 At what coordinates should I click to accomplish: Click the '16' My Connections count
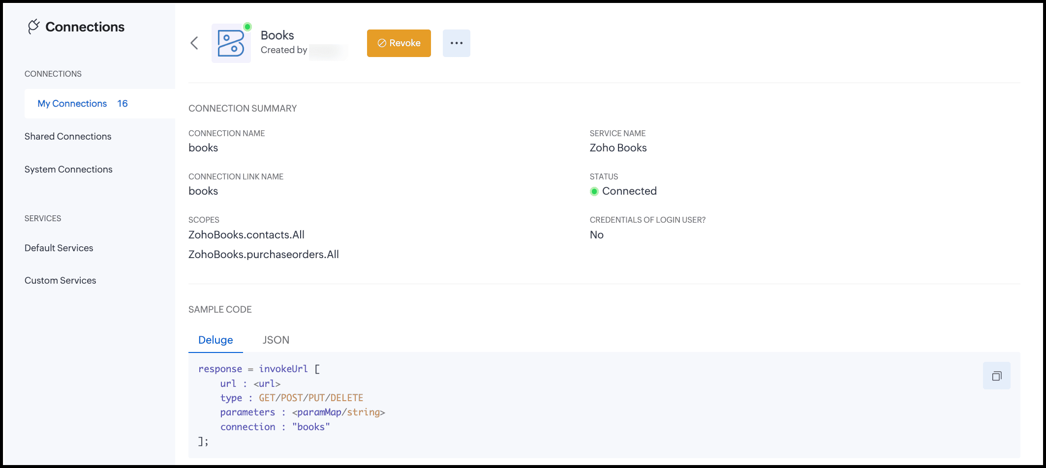point(123,104)
